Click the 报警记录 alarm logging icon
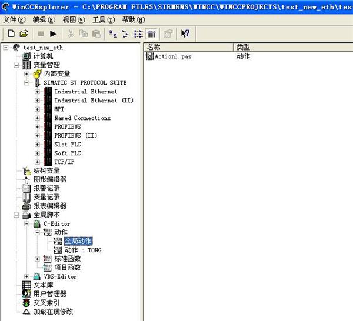 click(x=26, y=189)
